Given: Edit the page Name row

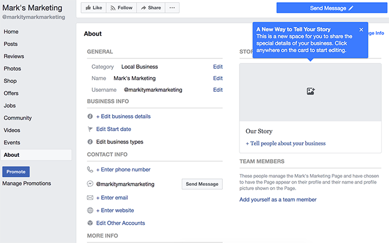Looking at the screenshot, I should 218,78.
